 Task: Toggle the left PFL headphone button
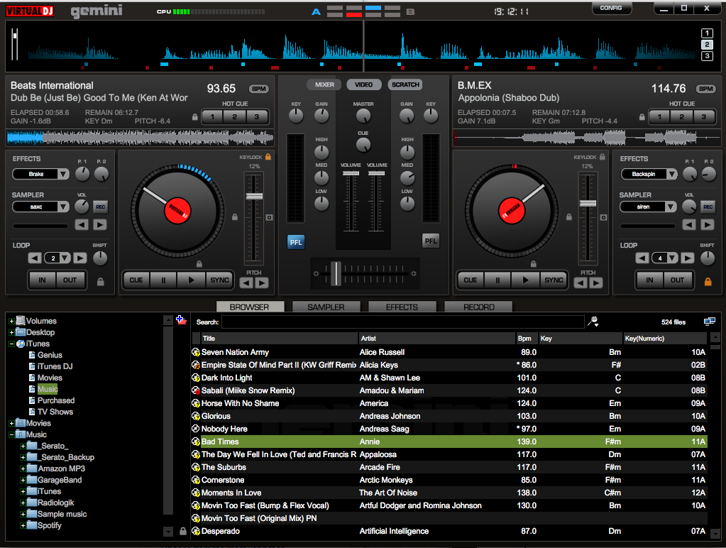coord(296,241)
